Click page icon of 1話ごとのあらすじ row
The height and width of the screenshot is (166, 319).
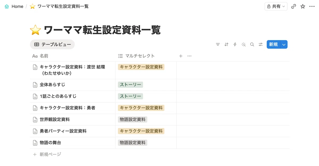[x=35, y=96]
